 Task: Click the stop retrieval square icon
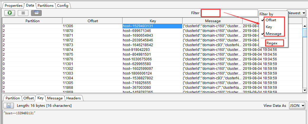pyautogui.click(x=23, y=13)
